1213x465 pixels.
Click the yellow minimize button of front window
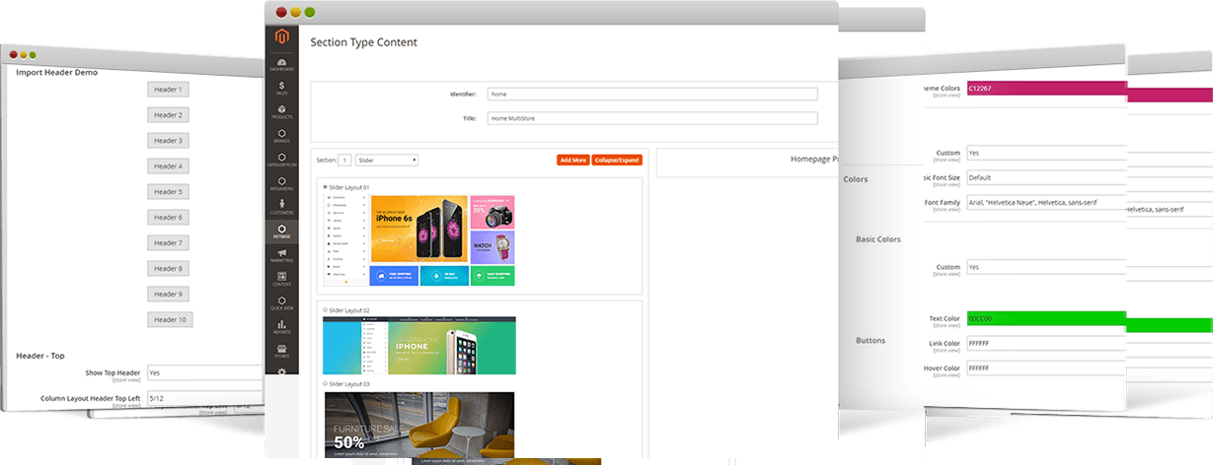tap(295, 12)
